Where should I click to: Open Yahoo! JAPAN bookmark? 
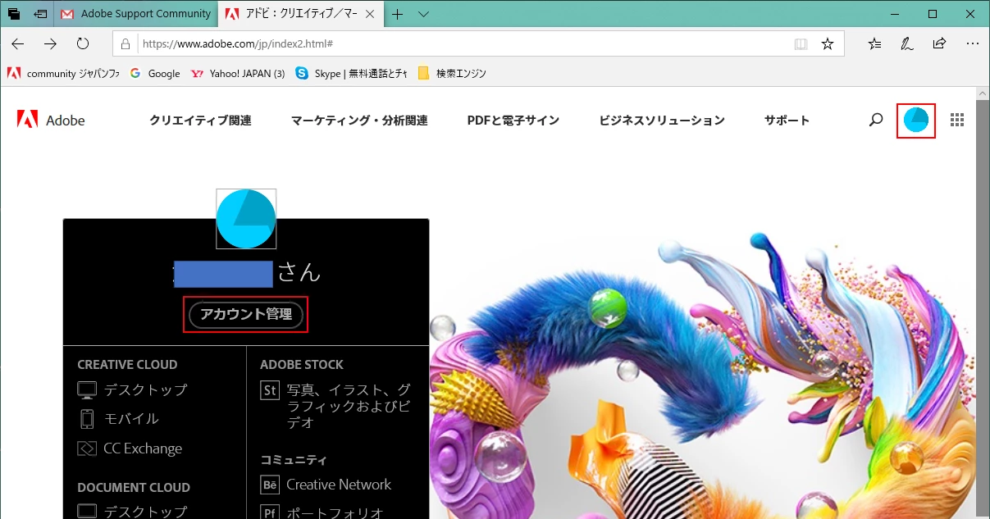pos(238,73)
